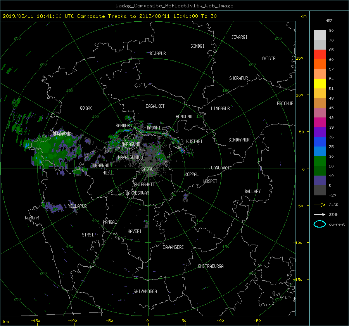The image size is (349, 326).
Task: Click the dBZ legend heading
Action: click(x=329, y=21)
